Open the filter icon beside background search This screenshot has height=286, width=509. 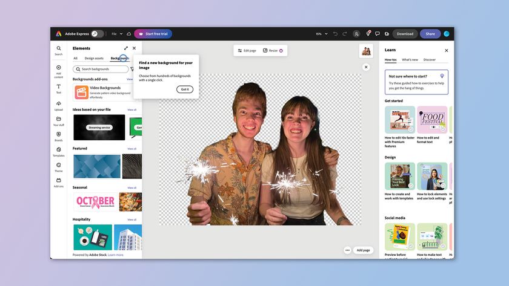pyautogui.click(x=132, y=69)
